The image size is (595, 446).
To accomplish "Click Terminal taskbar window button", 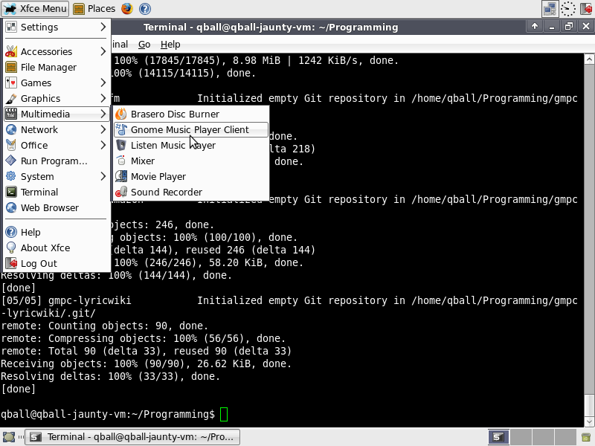I will click(132, 437).
